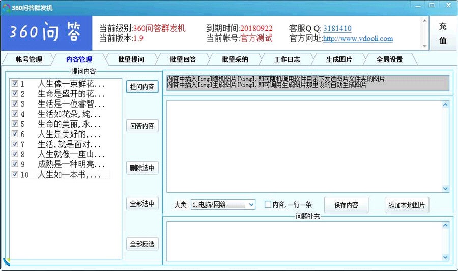This screenshot has width=458, height=271.
Task: Open the 客服QQ 3181410 link
Action: point(337,28)
